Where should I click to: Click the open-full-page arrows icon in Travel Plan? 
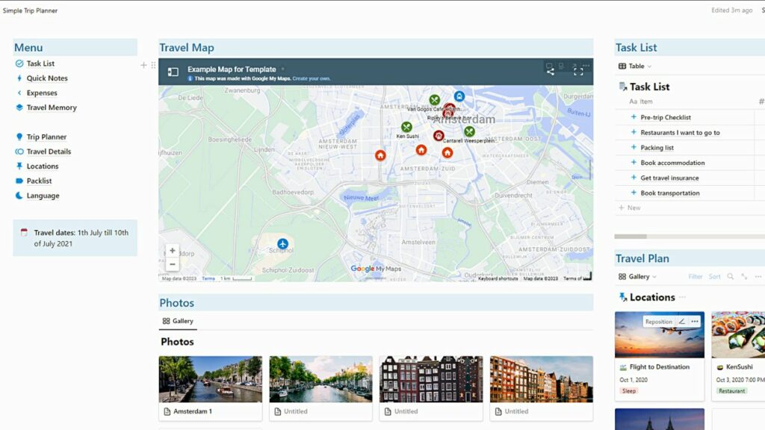[744, 276]
